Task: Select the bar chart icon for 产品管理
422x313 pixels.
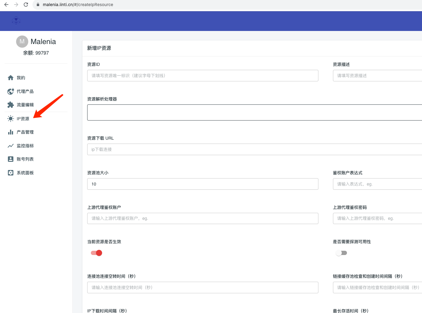Action: [x=10, y=132]
